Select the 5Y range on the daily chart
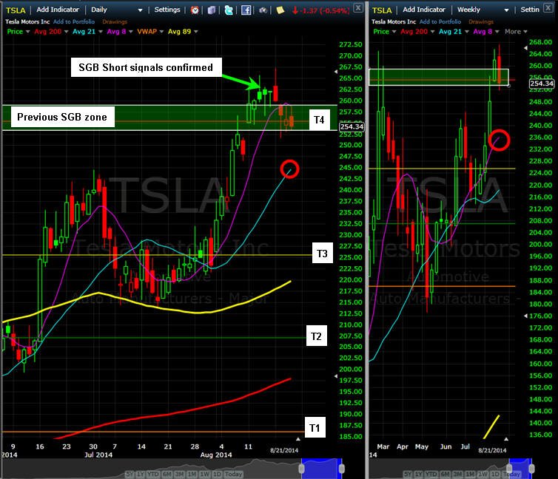The image size is (558, 479). pos(130,474)
